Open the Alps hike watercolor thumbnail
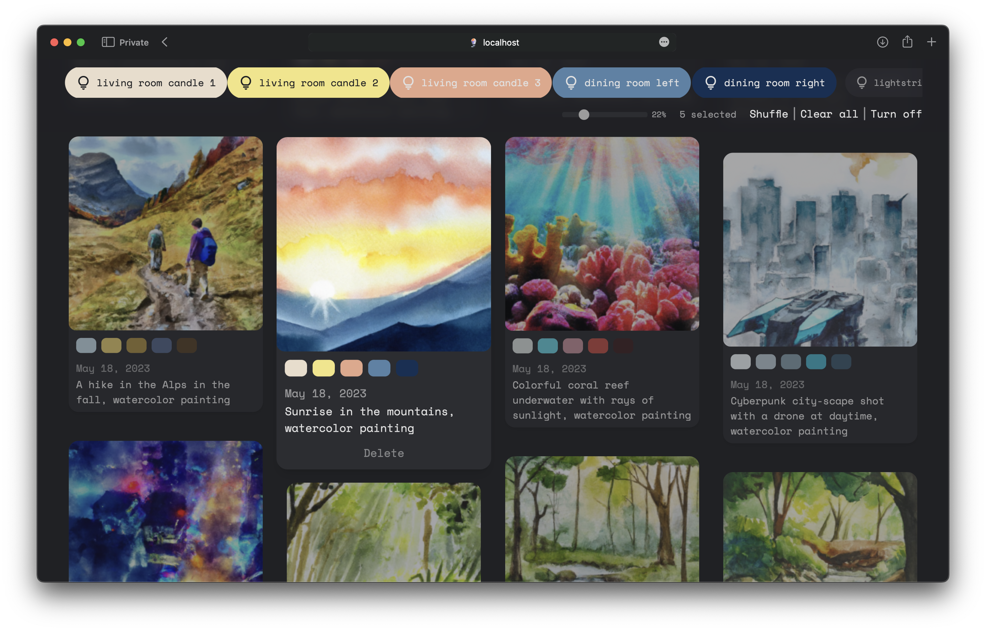Viewport: 986px width, 631px height. (x=165, y=234)
